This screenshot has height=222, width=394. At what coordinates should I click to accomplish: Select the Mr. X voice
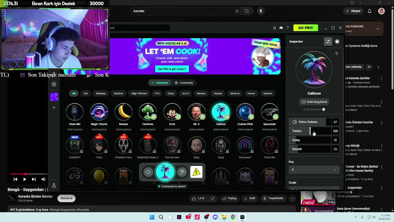pyautogui.click(x=196, y=112)
